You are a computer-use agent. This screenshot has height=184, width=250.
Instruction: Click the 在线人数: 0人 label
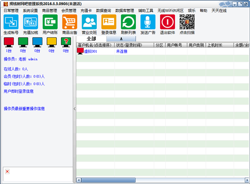pyautogui.click(x=16, y=69)
